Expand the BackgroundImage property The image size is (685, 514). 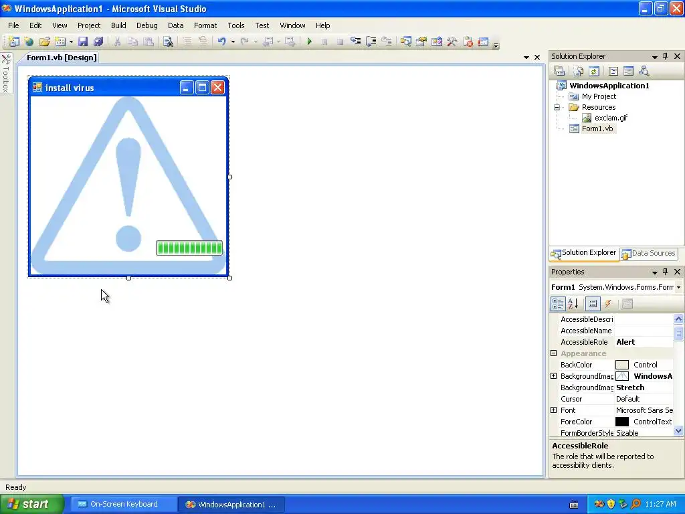(x=553, y=376)
